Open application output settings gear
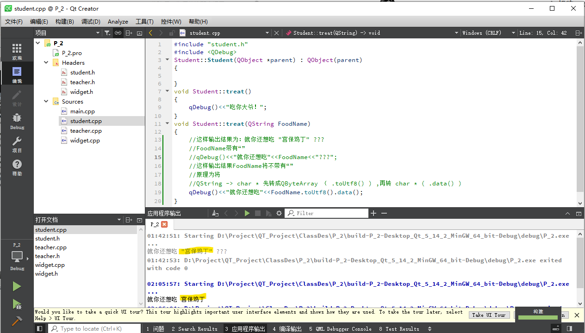This screenshot has height=333, width=585. point(279,213)
